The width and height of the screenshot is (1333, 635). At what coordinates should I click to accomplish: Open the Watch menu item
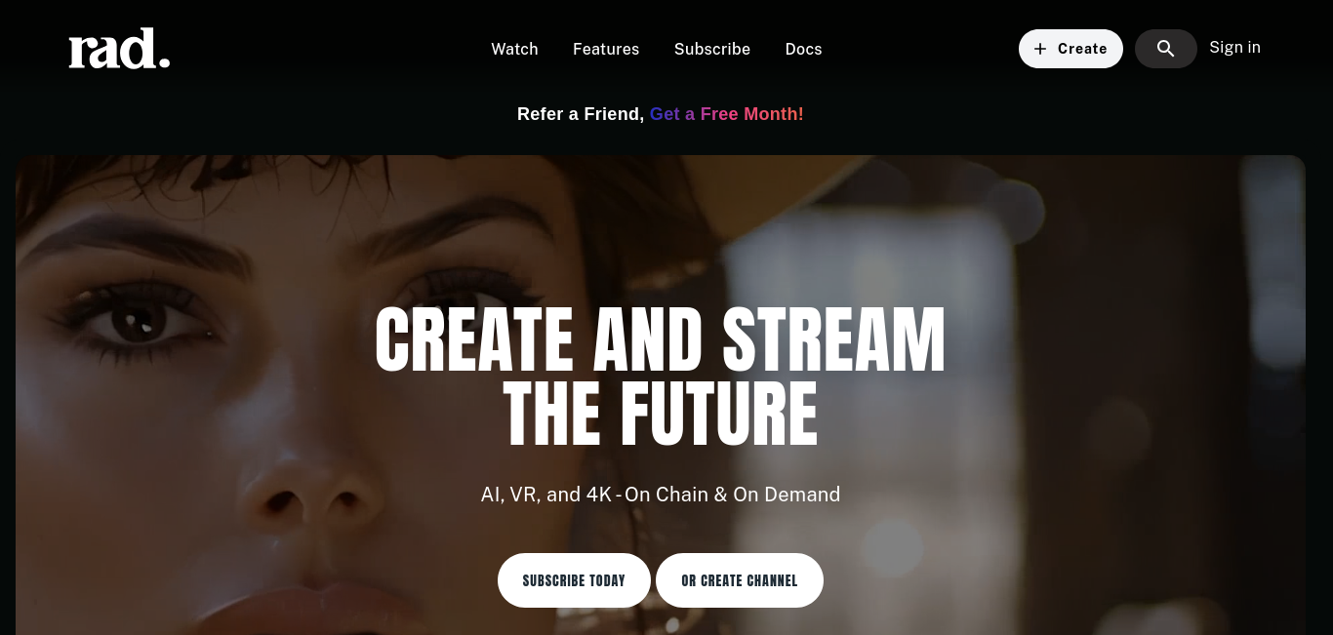(x=514, y=49)
